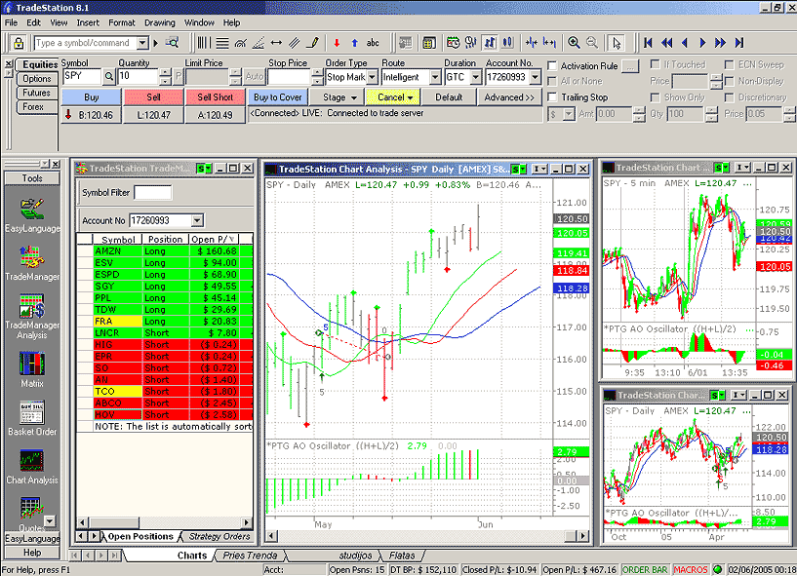
Task: Open the Insert menu
Action: (88, 22)
